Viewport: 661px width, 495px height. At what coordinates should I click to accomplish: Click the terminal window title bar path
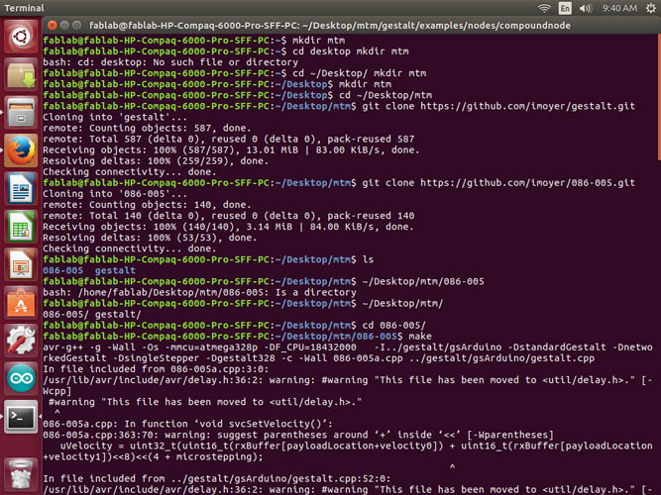330,26
